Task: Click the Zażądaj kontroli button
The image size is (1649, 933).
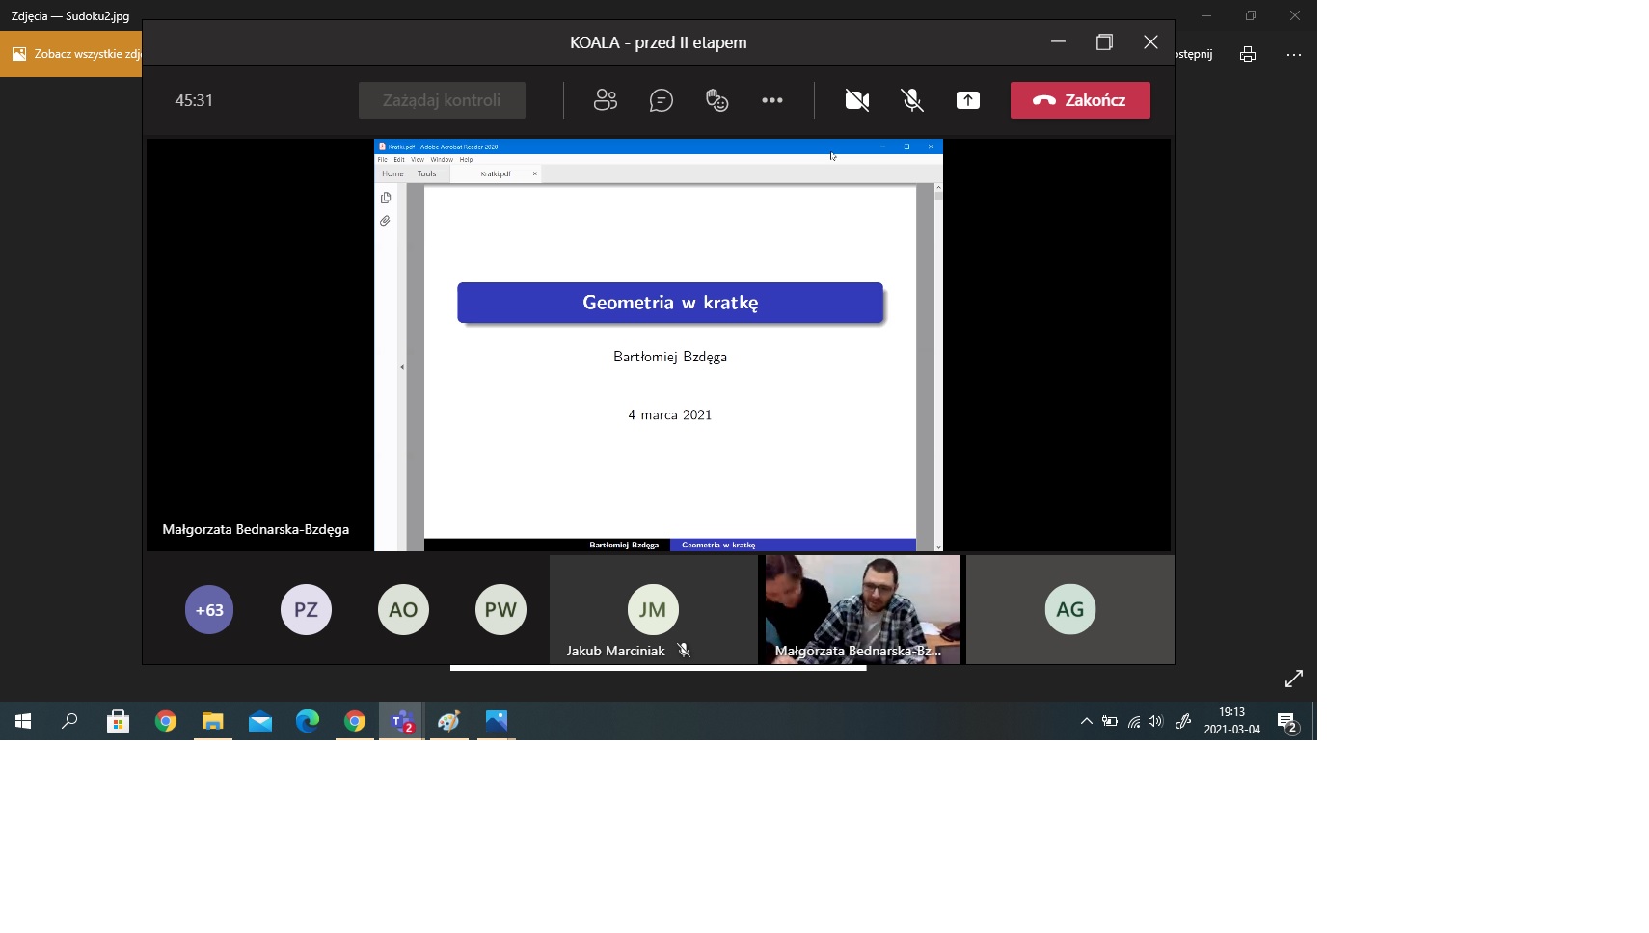Action: pyautogui.click(x=442, y=100)
